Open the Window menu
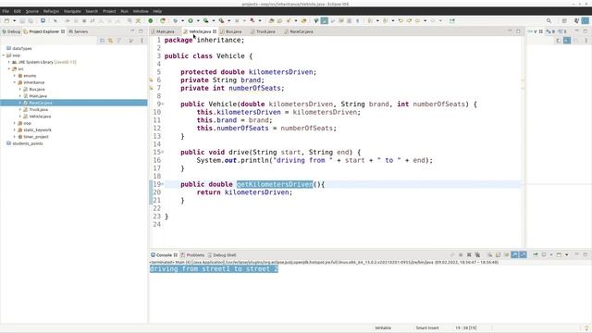592x333 pixels. tap(141, 11)
